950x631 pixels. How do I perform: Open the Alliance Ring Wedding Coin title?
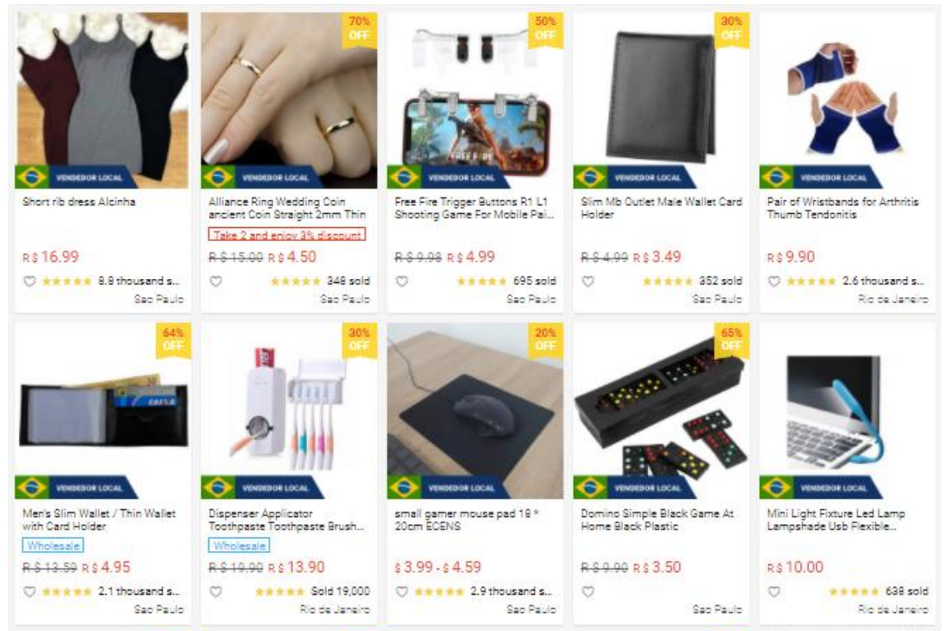(288, 208)
